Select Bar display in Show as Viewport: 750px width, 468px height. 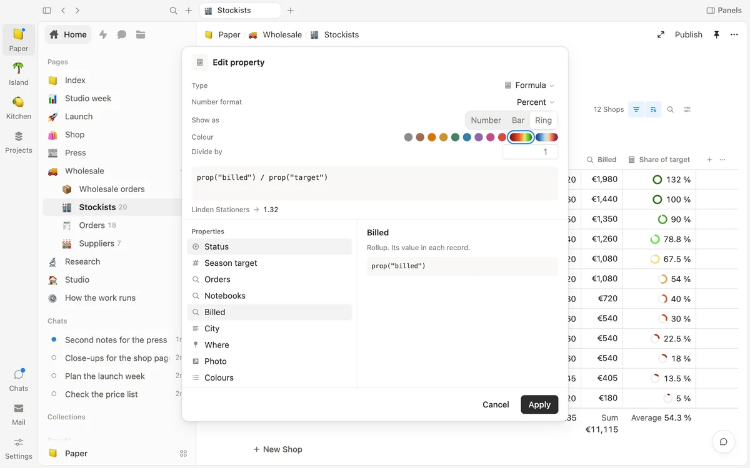pyautogui.click(x=518, y=120)
